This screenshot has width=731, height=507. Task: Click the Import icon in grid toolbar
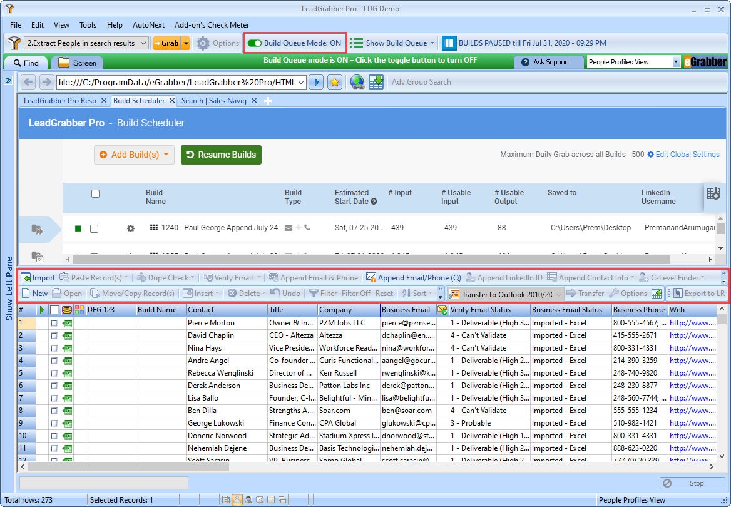pyautogui.click(x=26, y=277)
